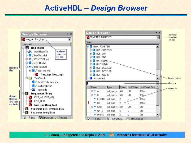Viewport: 191px width, 143px height.
Task: Click the Type column header
Action: [113, 87]
